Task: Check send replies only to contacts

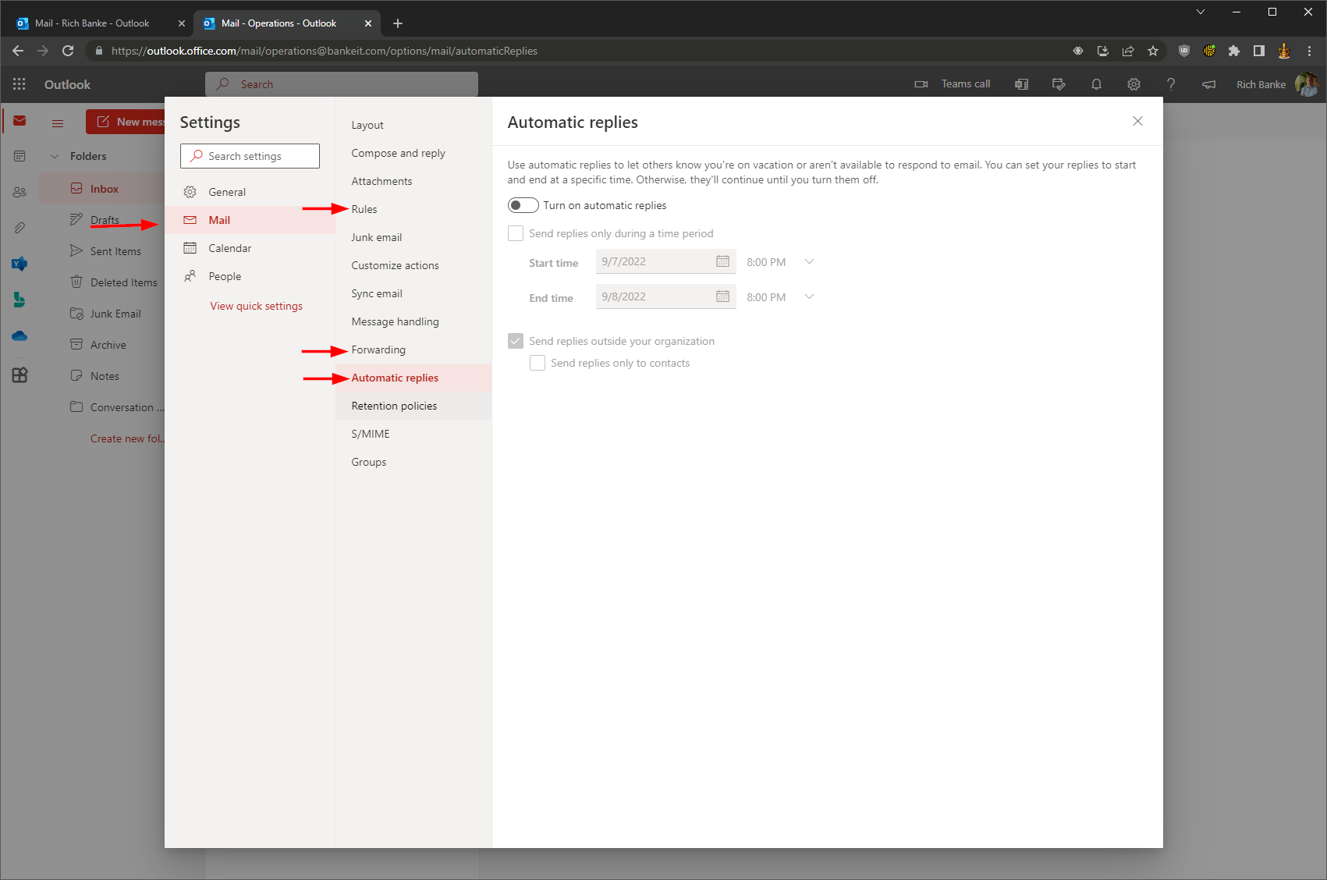Action: point(537,362)
